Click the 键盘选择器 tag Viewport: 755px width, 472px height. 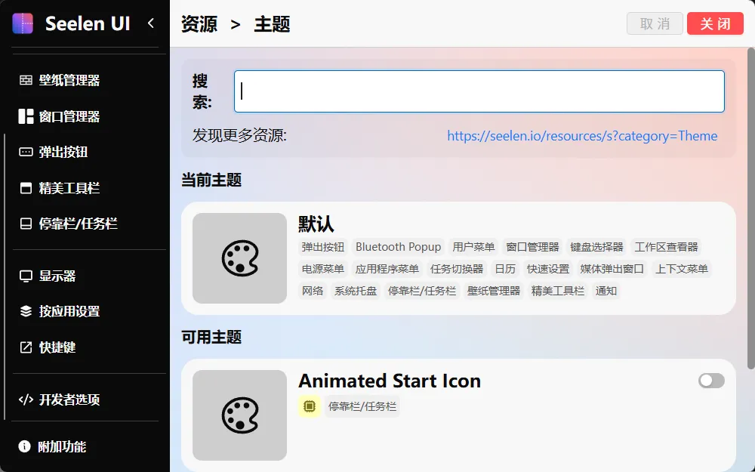pos(596,247)
